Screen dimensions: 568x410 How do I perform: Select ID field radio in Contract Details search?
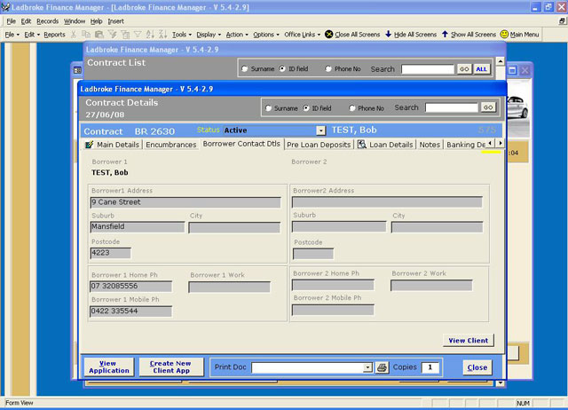(306, 108)
